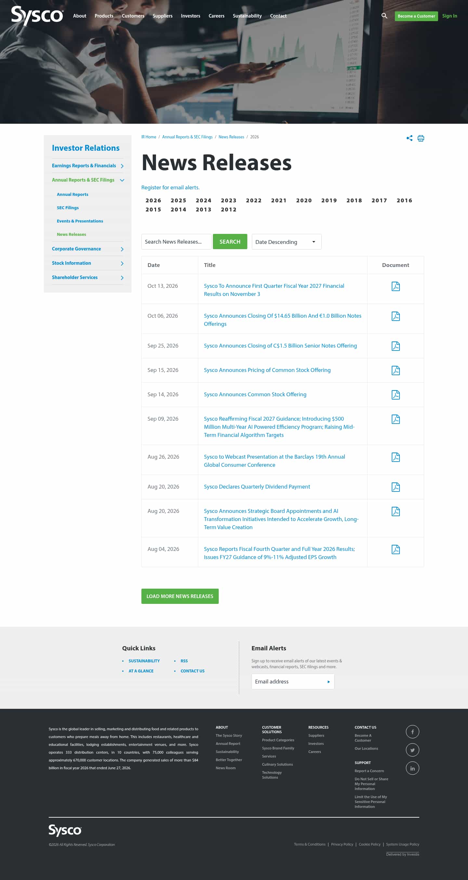Image resolution: width=468 pixels, height=880 pixels.
Task: Open PDF for Oct 06, 2026 release
Action: 396,316
